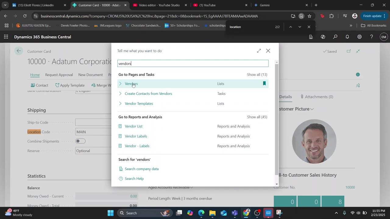390x219 pixels.
Task: Click the help circle icon by Search Help
Action: [x=121, y=179]
